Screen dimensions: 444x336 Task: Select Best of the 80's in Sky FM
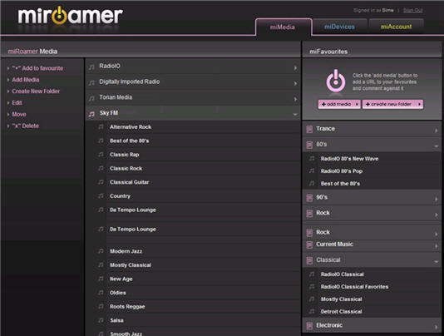(130, 141)
